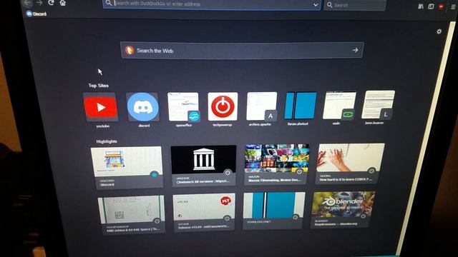Viewport: 458px width, 257px height.
Task: Open the Blender Requirements highlight card
Action: point(343,209)
